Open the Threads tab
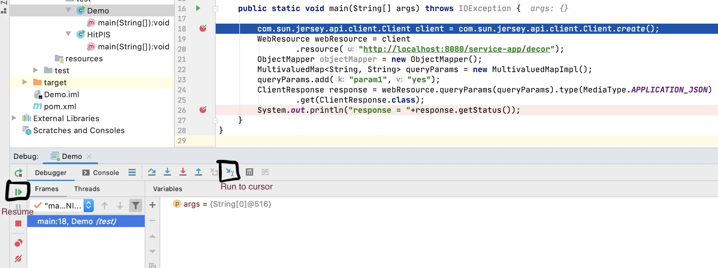 click(87, 189)
